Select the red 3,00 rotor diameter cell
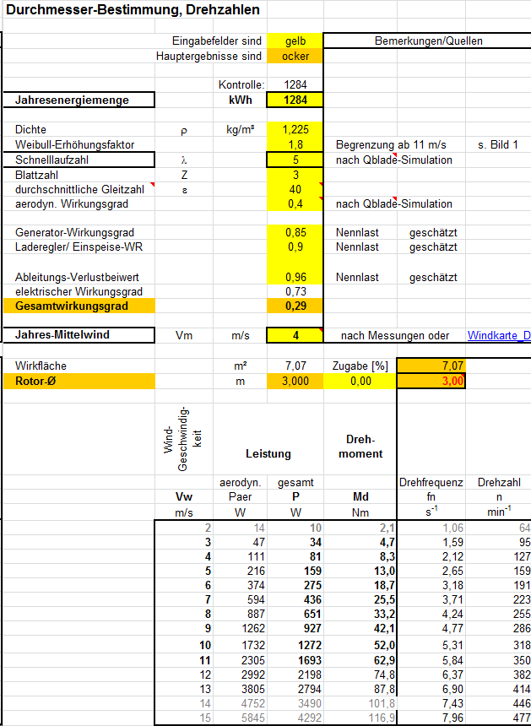Image resolution: width=531 pixels, height=726 pixels. click(431, 382)
